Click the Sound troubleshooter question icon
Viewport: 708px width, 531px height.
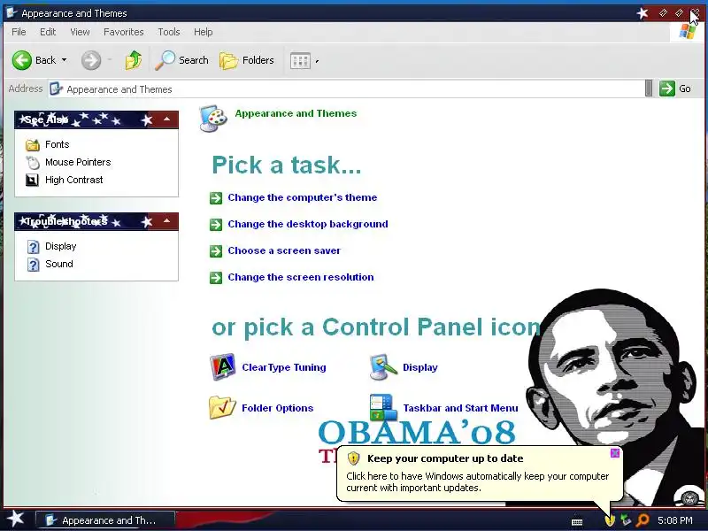[x=33, y=265]
